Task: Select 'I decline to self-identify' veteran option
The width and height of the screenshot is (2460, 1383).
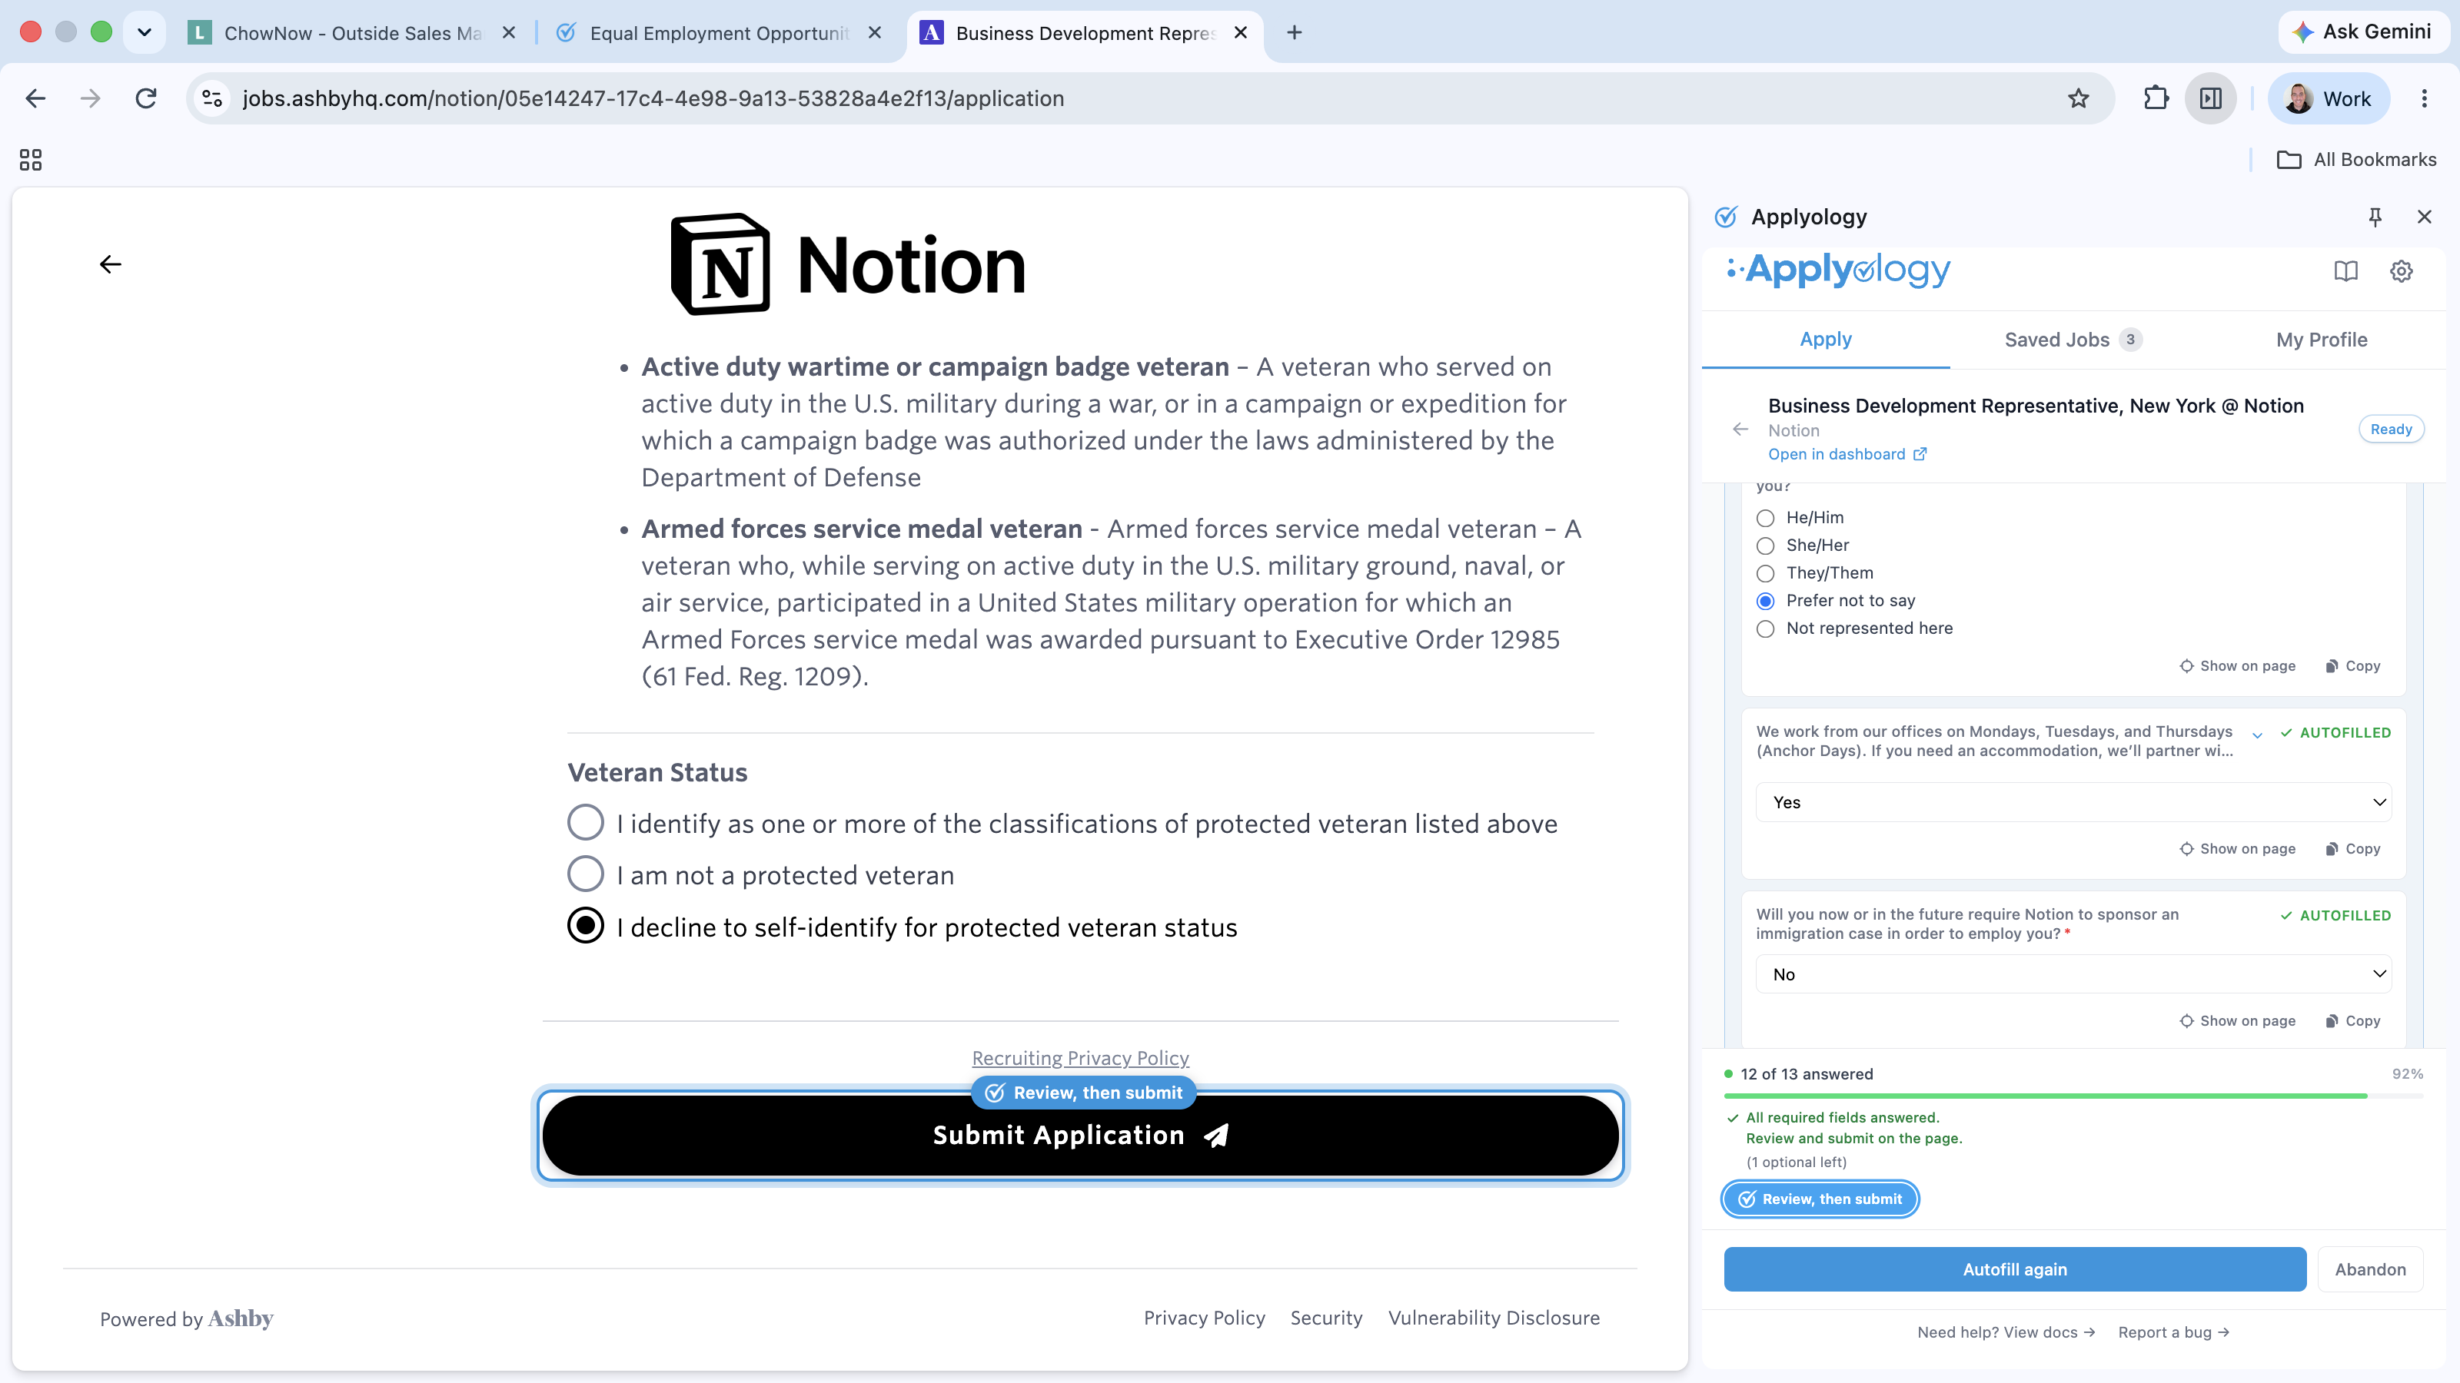Action: tap(585, 926)
